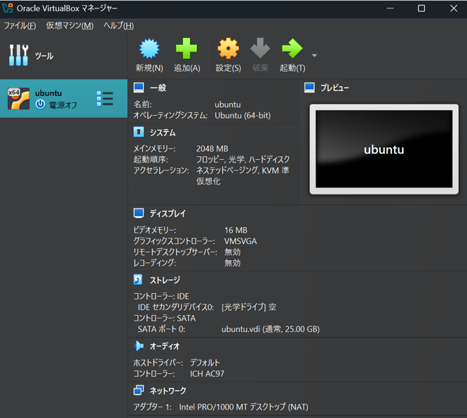Click the 2048 MB memory value
This screenshot has width=467, height=418.
click(x=212, y=149)
